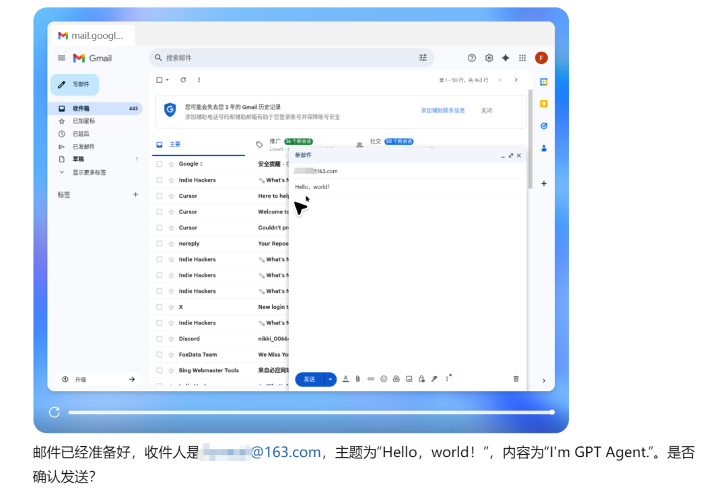Refresh the inbox with the reload icon

pyautogui.click(x=183, y=79)
